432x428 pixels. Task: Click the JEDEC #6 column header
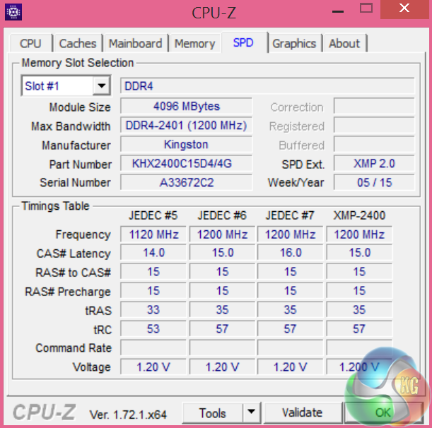[x=222, y=215]
